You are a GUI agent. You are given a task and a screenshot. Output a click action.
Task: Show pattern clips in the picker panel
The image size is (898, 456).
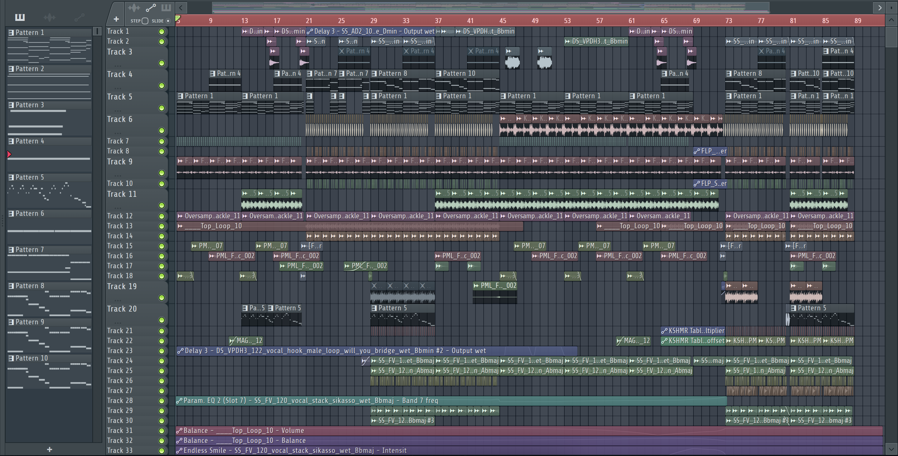(x=20, y=17)
